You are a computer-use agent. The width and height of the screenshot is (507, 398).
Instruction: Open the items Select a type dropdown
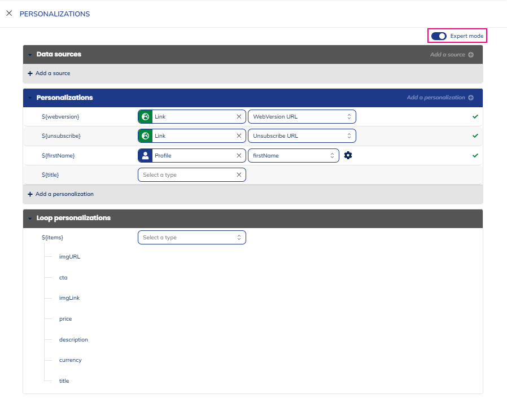191,238
